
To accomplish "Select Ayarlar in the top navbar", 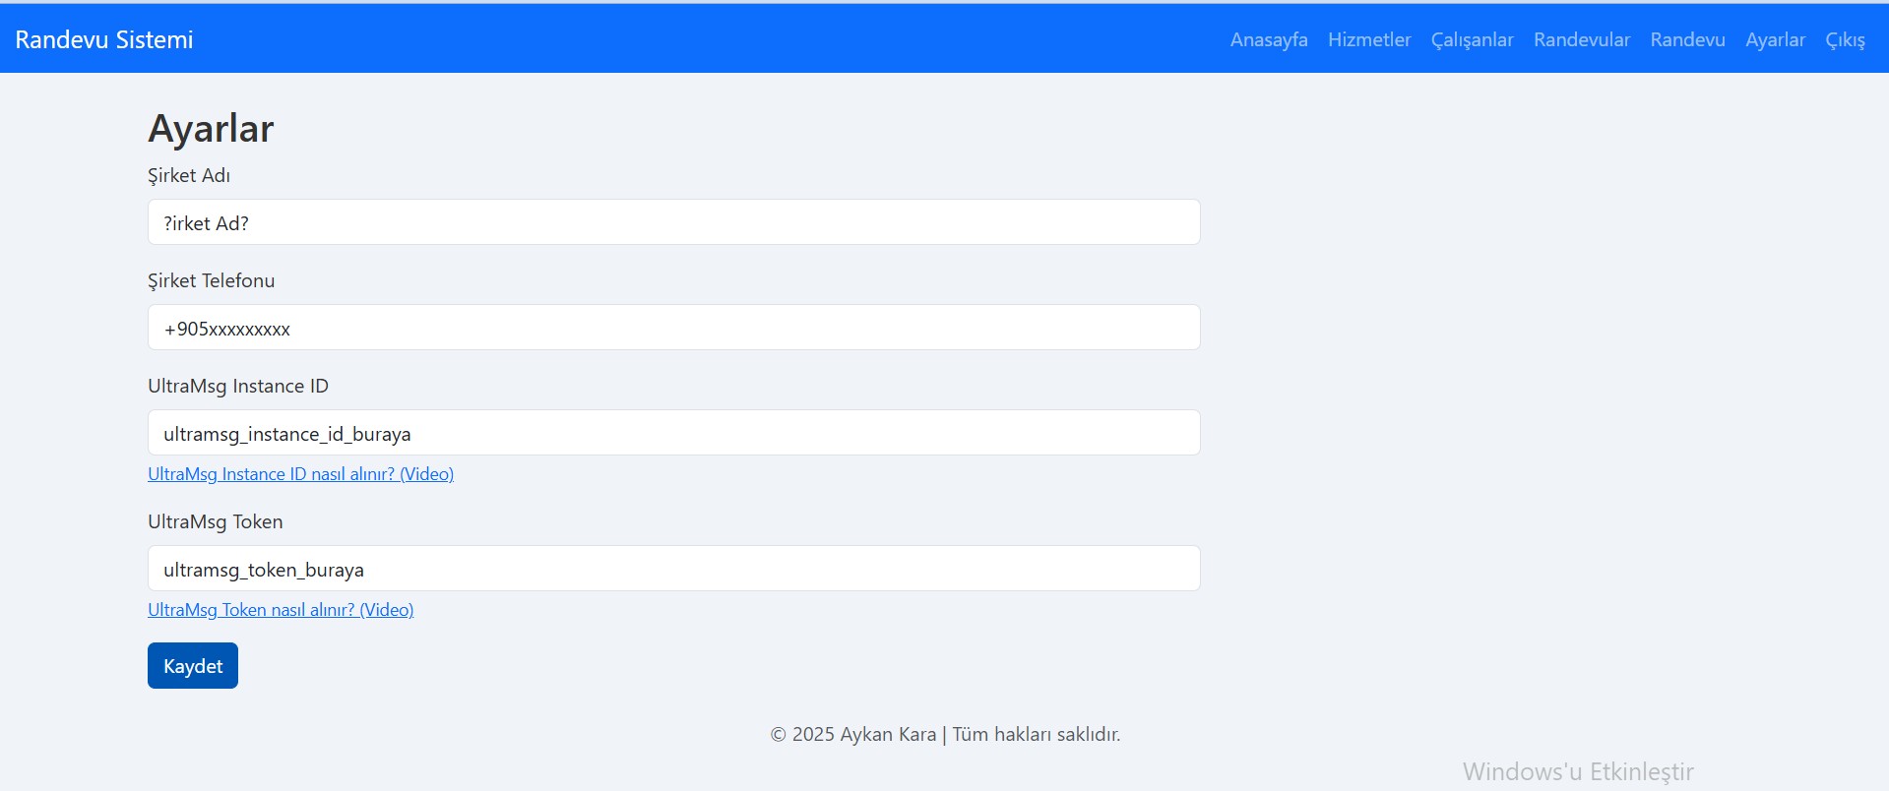I will pos(1775,39).
